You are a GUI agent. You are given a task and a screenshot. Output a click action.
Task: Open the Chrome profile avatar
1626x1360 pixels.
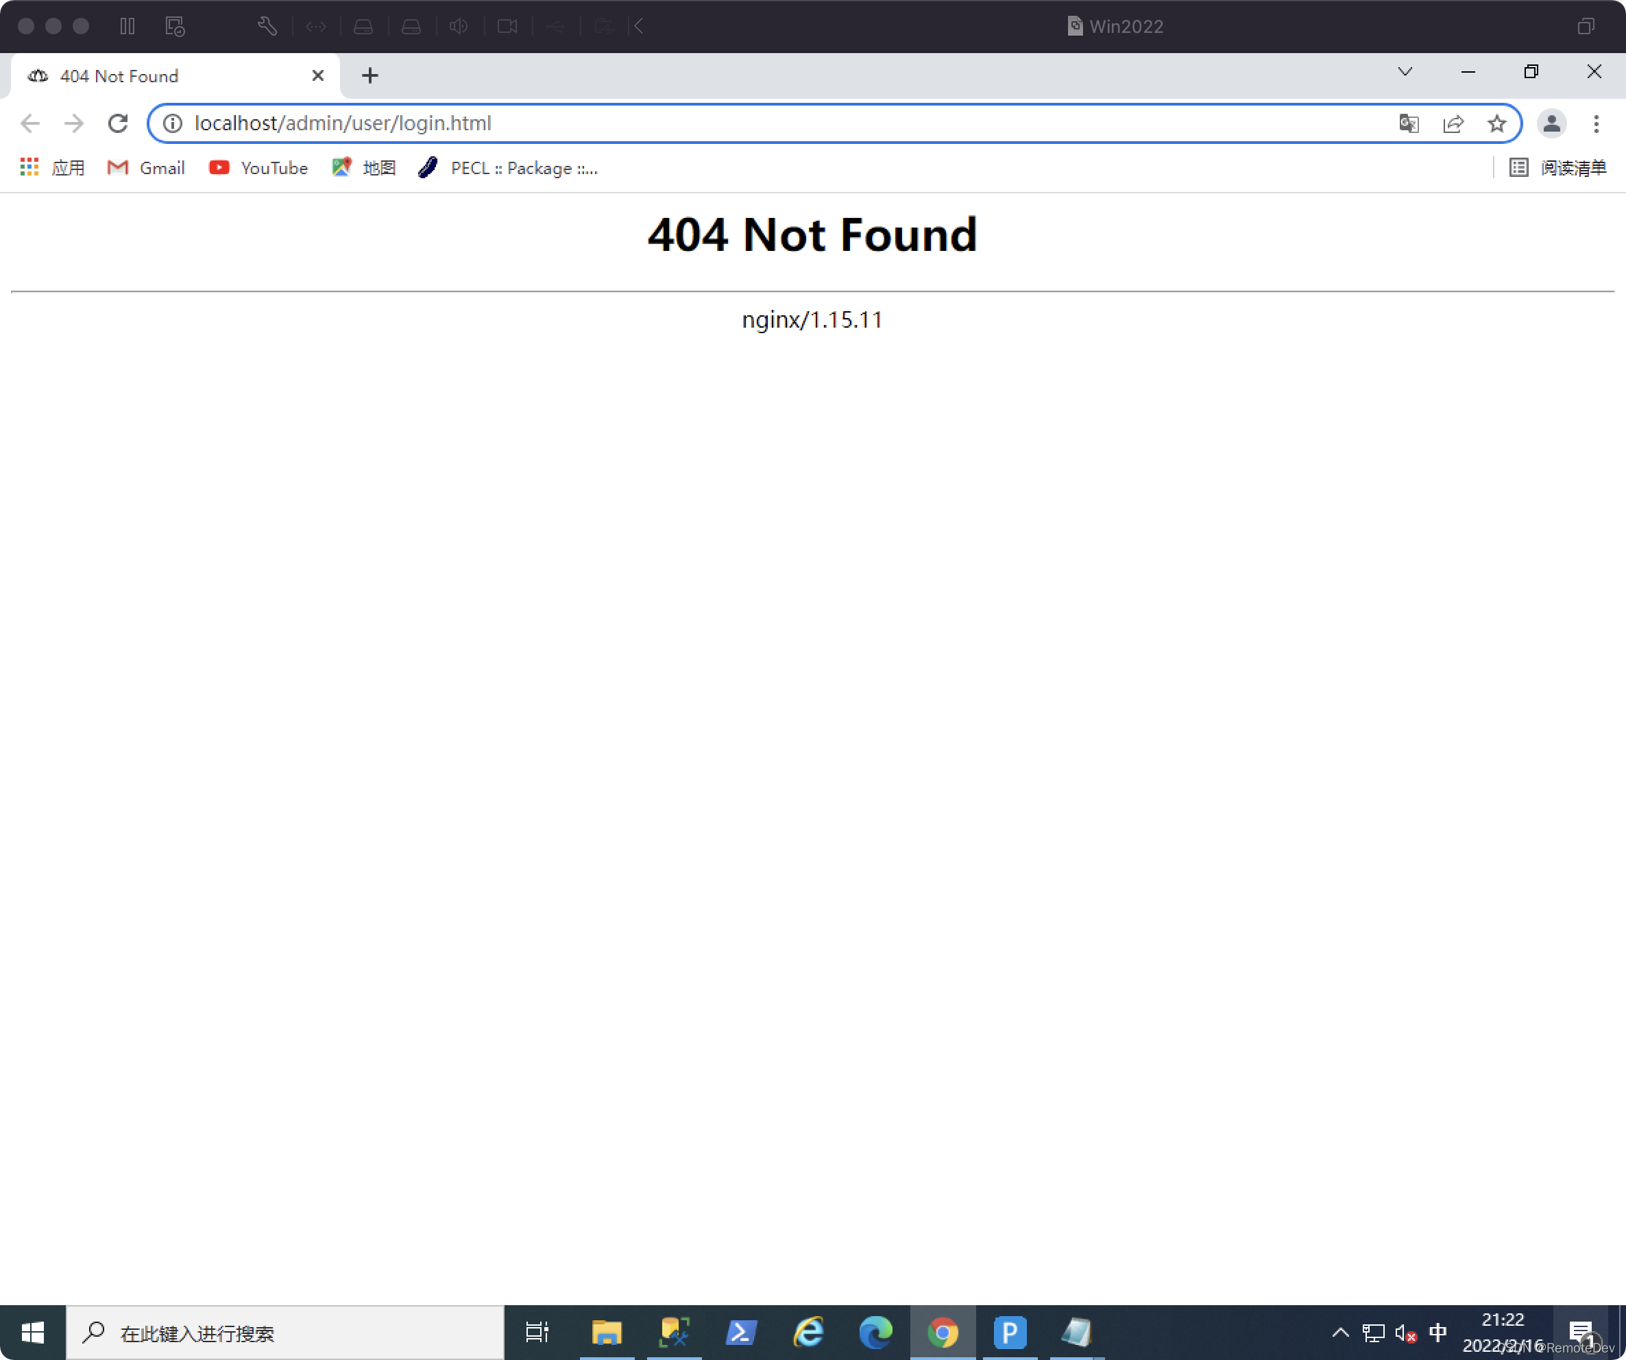click(1551, 123)
